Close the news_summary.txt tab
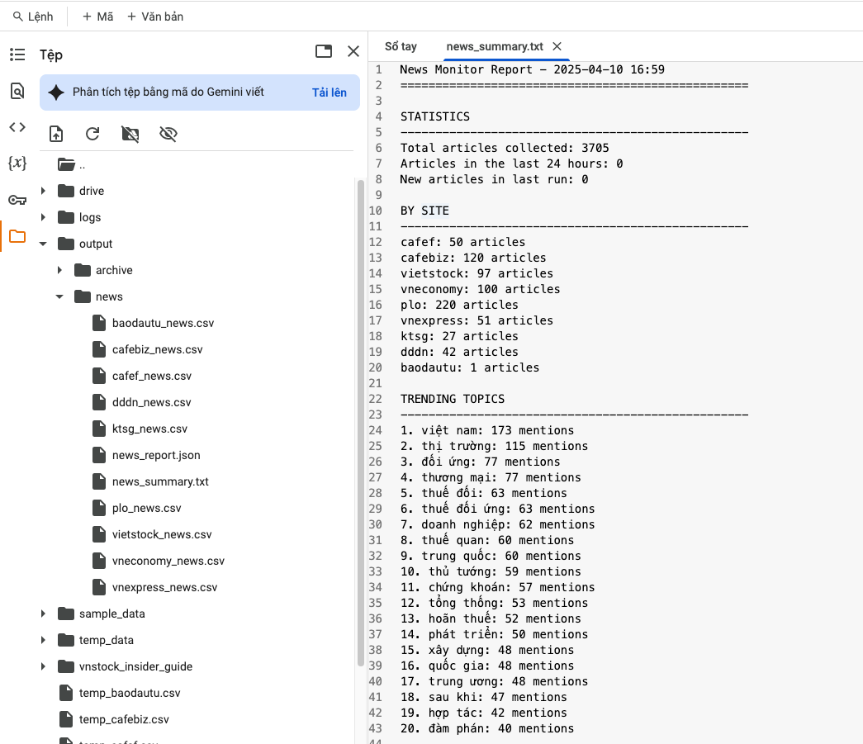 [557, 46]
